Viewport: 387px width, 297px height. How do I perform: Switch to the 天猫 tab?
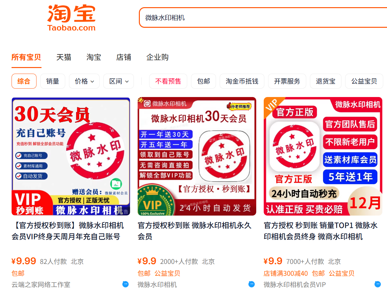tap(64, 57)
